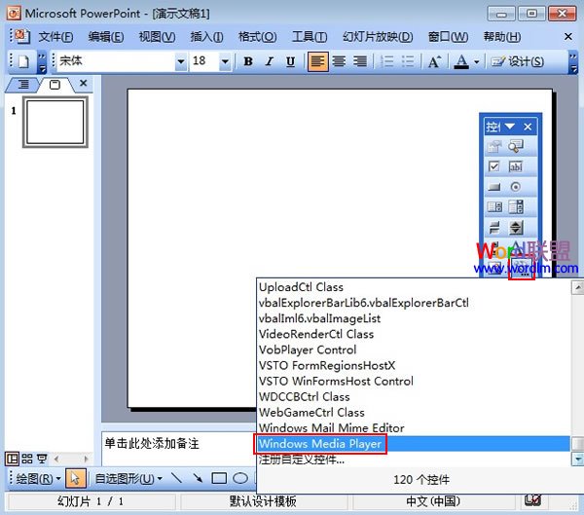Switch to the Outline tab

point(23,85)
